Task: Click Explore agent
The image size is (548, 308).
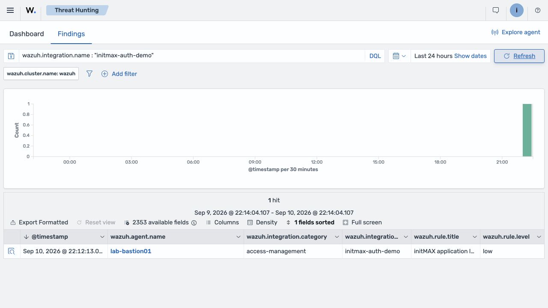Action: 515,32
